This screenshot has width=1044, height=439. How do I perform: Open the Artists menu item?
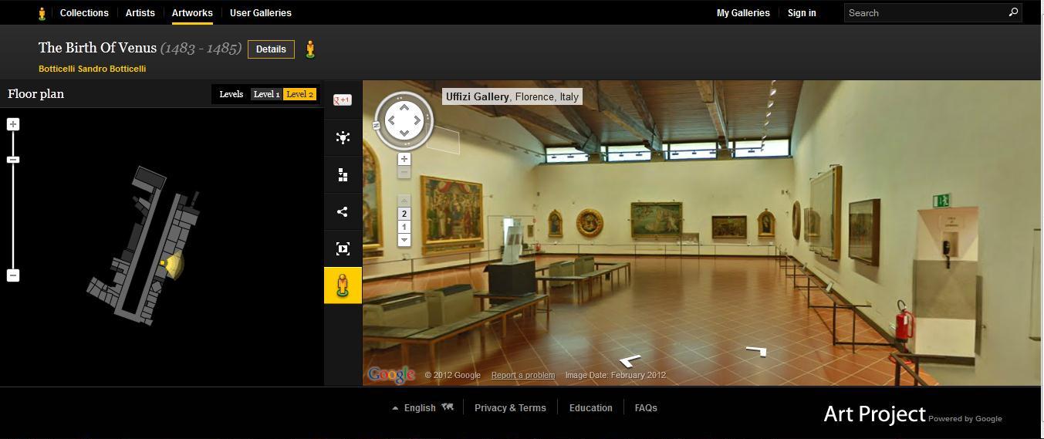click(140, 13)
